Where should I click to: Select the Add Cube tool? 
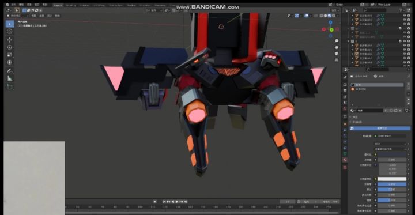[x=10, y=87]
